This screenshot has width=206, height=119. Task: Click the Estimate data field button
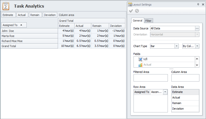tap(8, 15)
